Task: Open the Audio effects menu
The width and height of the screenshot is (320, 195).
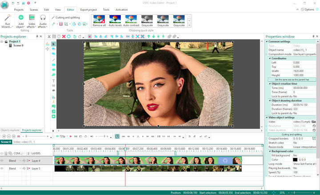Action: [43, 21]
